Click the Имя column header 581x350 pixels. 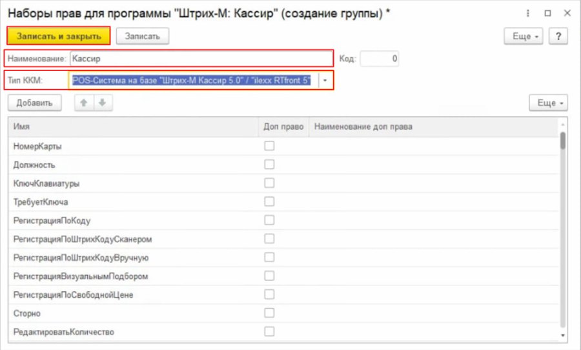[134, 127]
